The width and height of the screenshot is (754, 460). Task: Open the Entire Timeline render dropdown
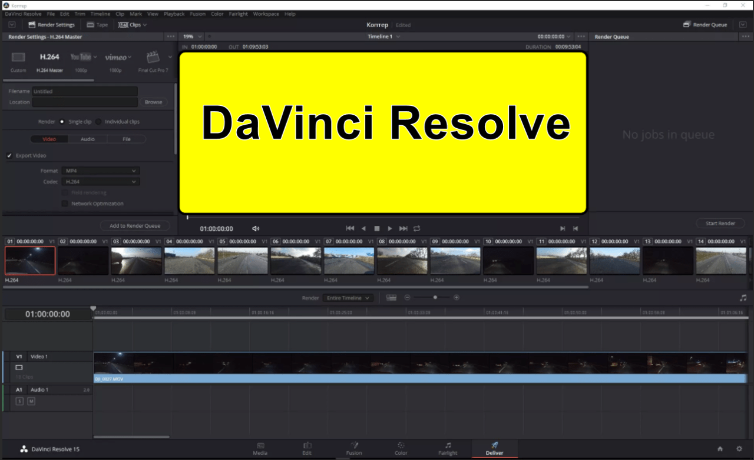pos(348,298)
